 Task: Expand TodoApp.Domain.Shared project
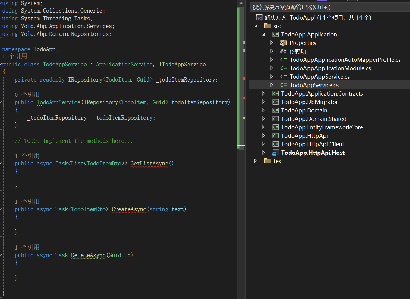(x=263, y=119)
